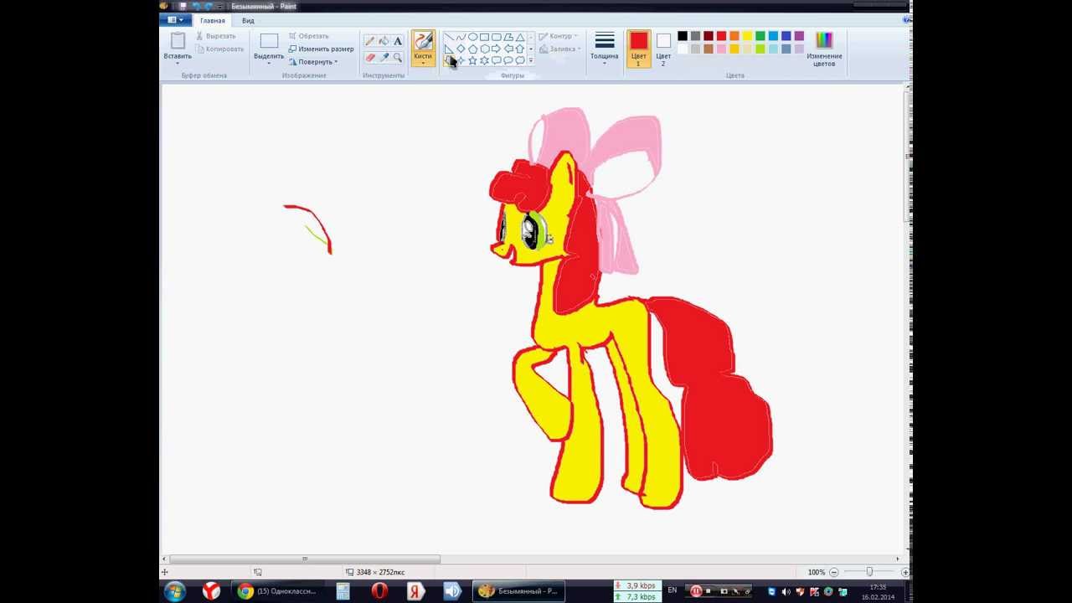Choose the rounded rectangular callout shape
The width and height of the screenshot is (1072, 603).
pyautogui.click(x=496, y=60)
